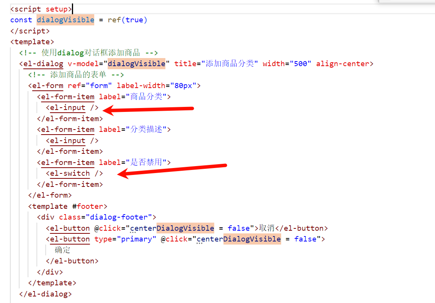Click 'centerDialogVisible' on the primary button line
The width and height of the screenshot is (435, 303).
point(239,239)
